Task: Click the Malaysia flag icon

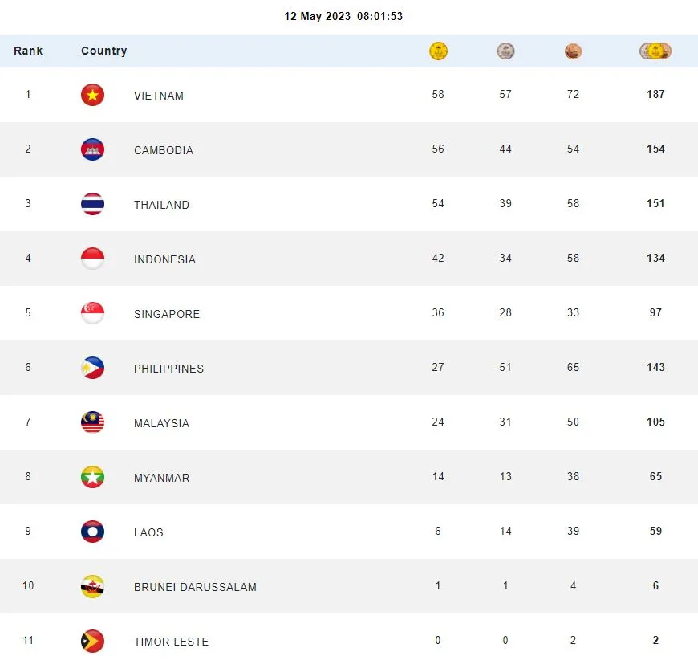Action: (92, 422)
